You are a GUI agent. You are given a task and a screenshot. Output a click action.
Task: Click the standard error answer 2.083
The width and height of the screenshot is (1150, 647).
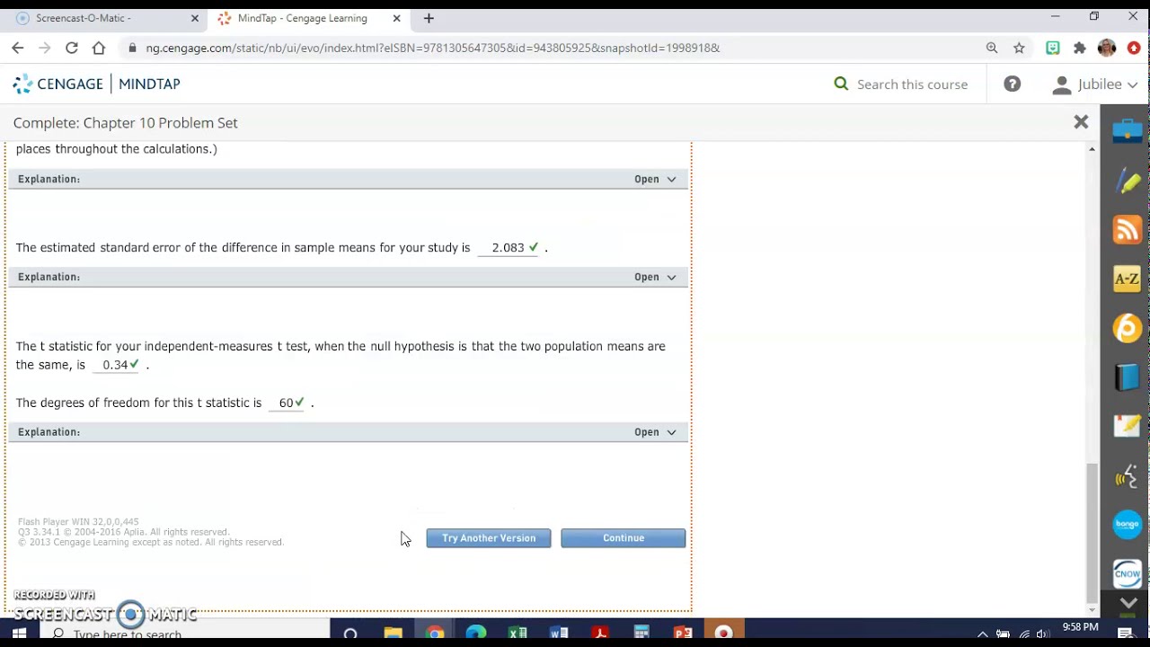[x=509, y=247]
